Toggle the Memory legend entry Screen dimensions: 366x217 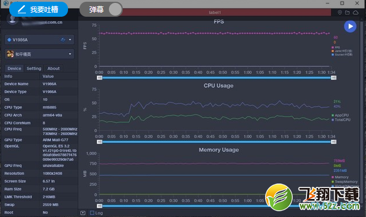tap(340, 177)
